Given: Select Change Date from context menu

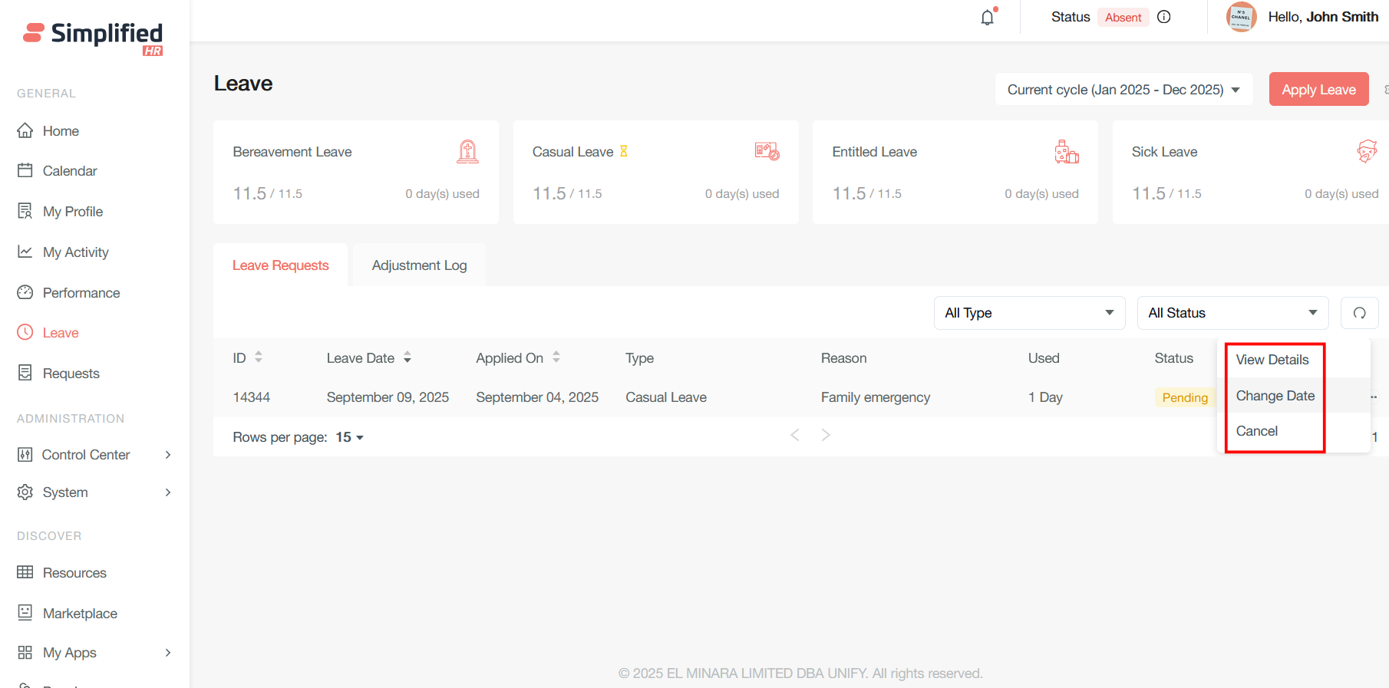Looking at the screenshot, I should pos(1275,396).
